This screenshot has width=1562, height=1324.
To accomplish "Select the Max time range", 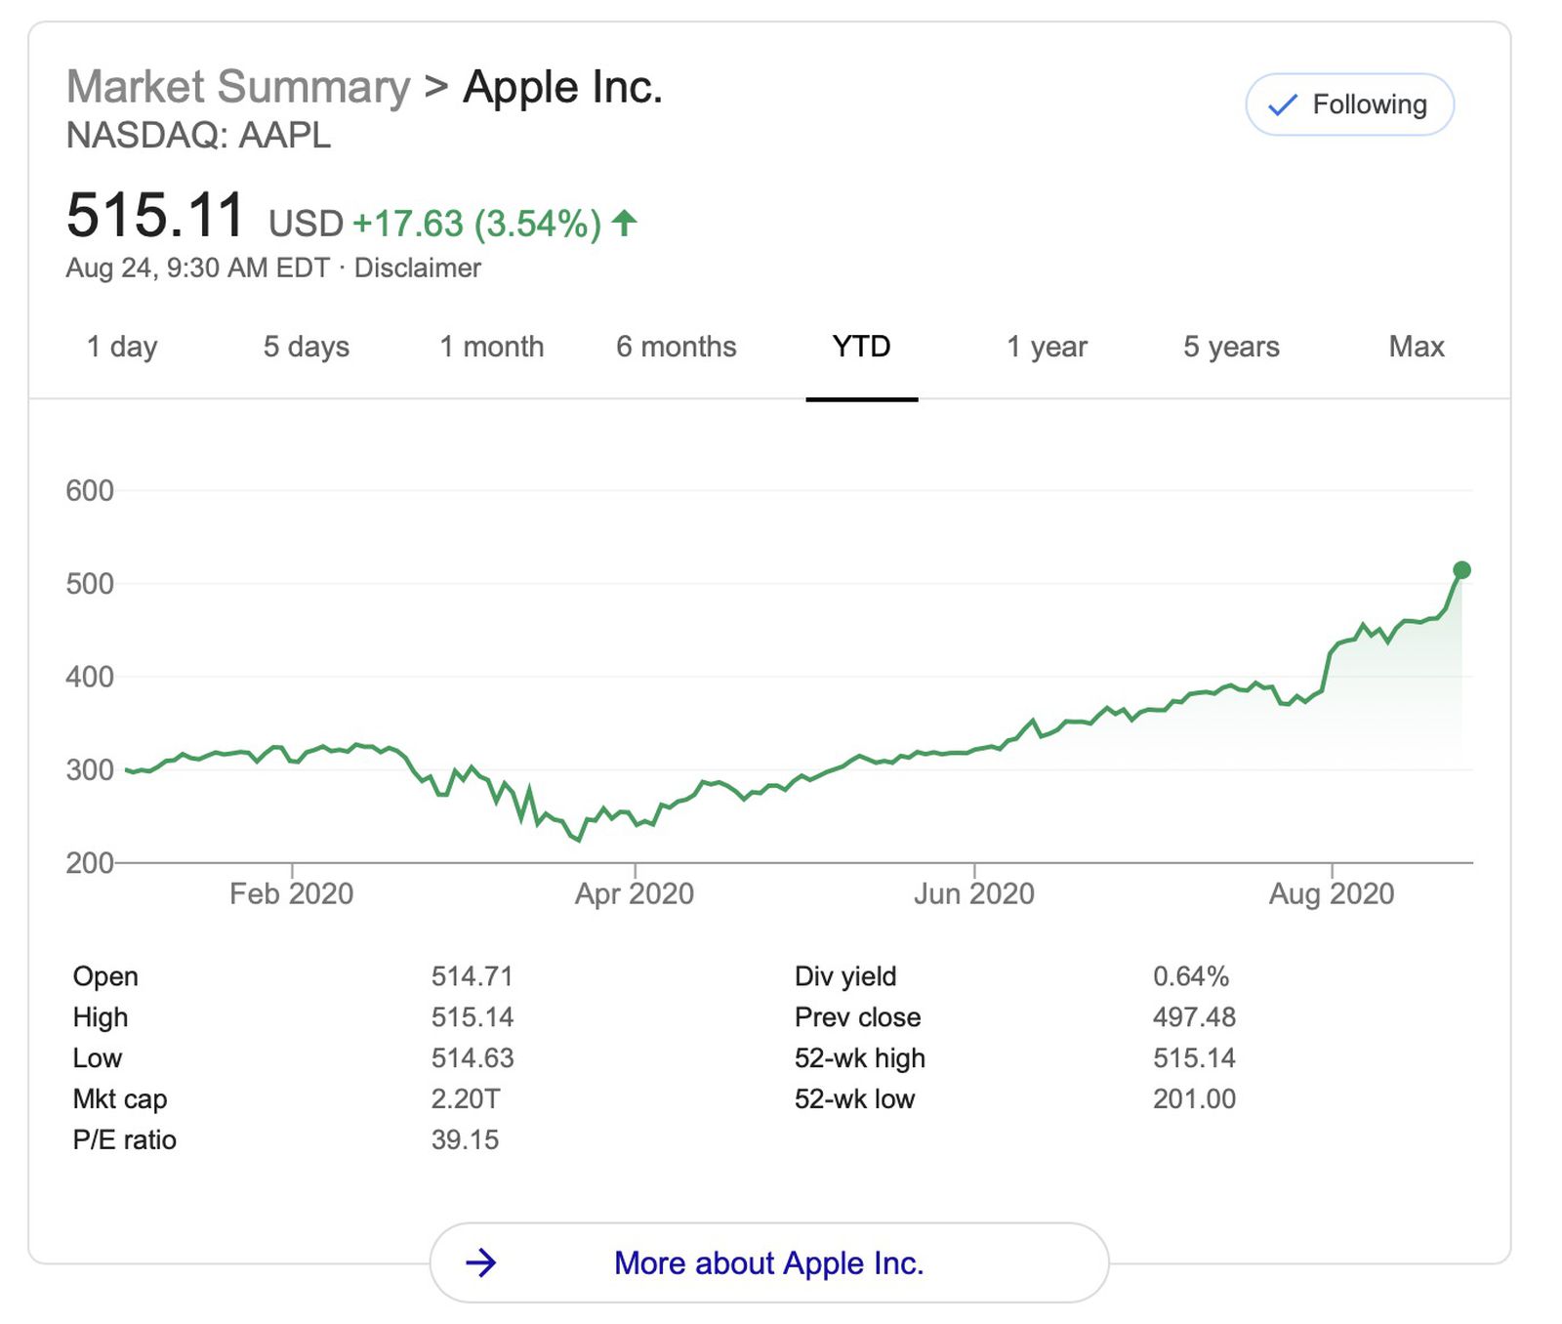I will [1417, 346].
